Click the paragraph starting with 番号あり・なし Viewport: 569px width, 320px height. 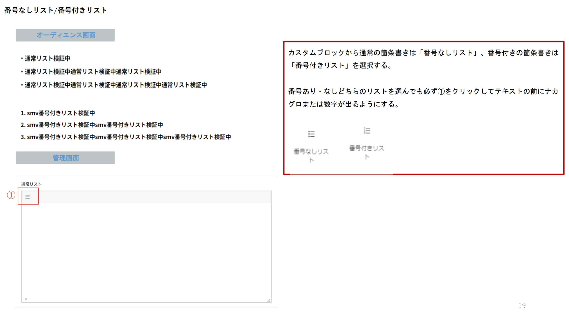[423, 98]
